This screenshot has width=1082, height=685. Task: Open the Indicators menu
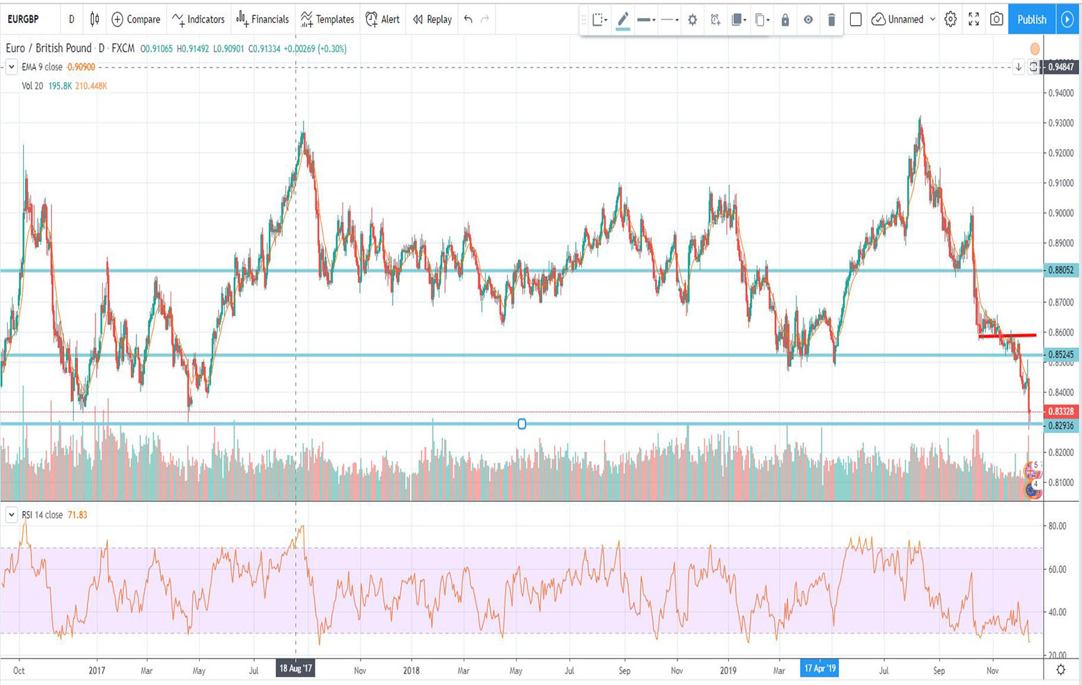[198, 19]
